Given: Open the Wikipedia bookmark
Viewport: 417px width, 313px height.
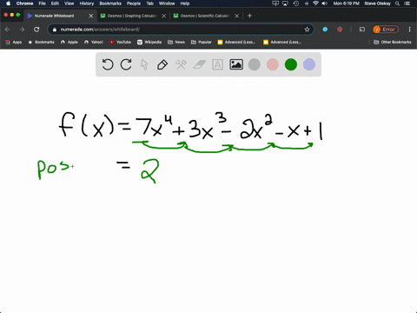Looking at the screenshot, I should (x=149, y=42).
